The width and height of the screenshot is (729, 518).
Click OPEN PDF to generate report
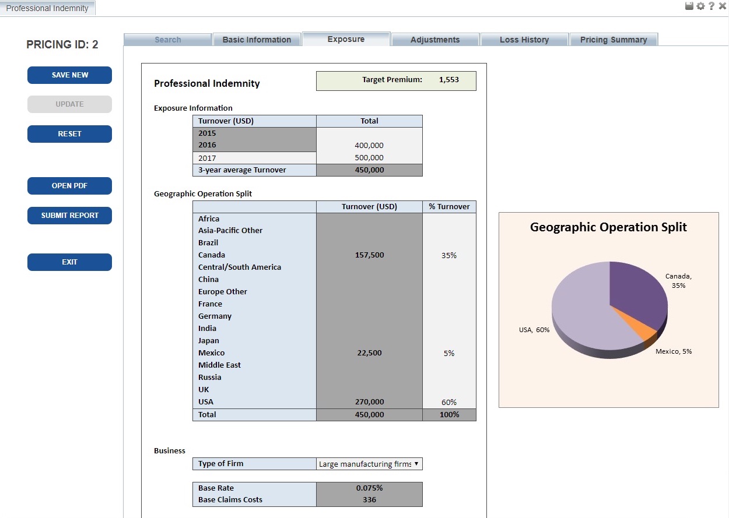pos(69,185)
